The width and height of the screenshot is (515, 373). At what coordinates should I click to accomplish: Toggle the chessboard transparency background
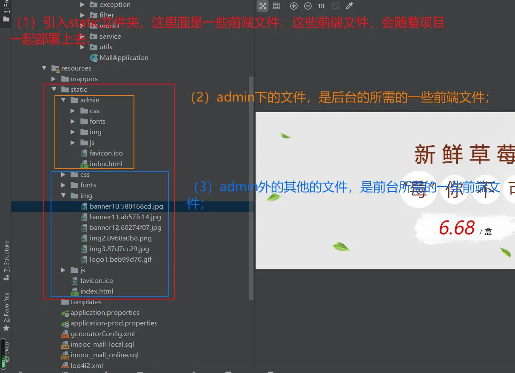point(263,6)
